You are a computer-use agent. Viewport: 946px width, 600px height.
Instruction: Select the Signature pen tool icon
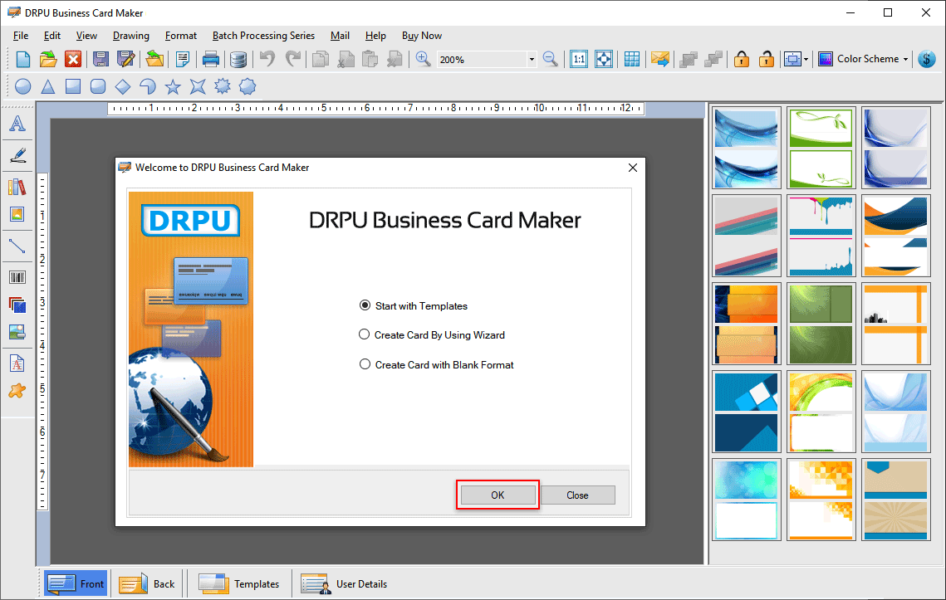[x=17, y=155]
